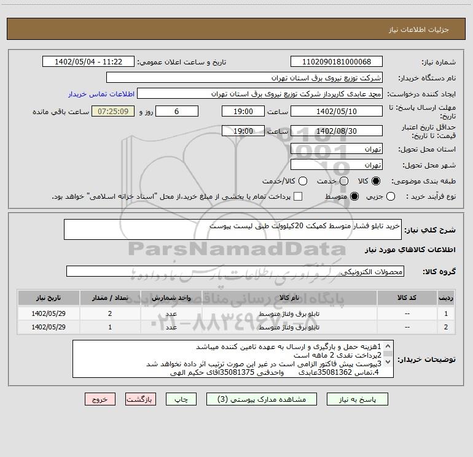The height and width of the screenshot is (457, 473).
Task: Open 'اطلاعات تماس خریدار' link
Action: (x=101, y=94)
